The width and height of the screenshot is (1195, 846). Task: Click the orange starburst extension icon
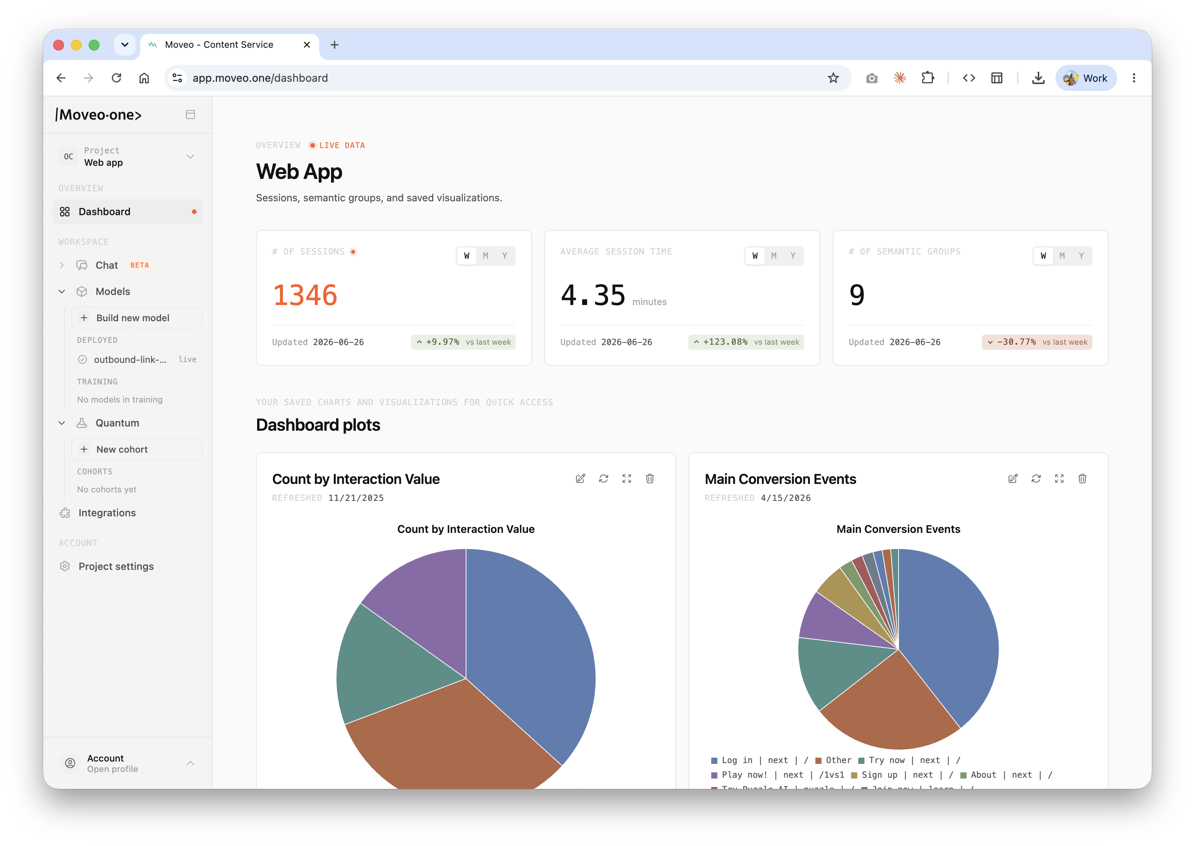(x=900, y=78)
